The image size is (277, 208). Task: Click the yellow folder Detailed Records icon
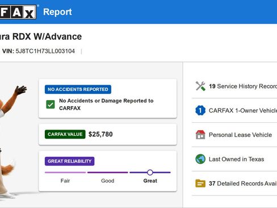click(x=200, y=183)
